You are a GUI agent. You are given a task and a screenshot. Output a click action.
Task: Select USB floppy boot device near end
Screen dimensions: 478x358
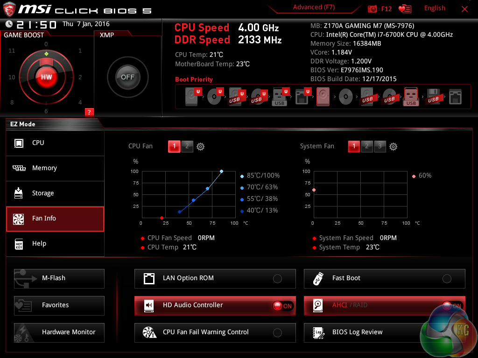[x=433, y=96]
